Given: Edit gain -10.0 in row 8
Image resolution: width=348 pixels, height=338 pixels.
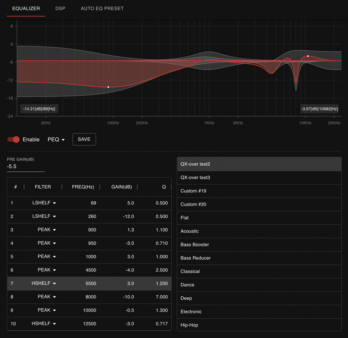Looking at the screenshot, I should click(x=128, y=297).
